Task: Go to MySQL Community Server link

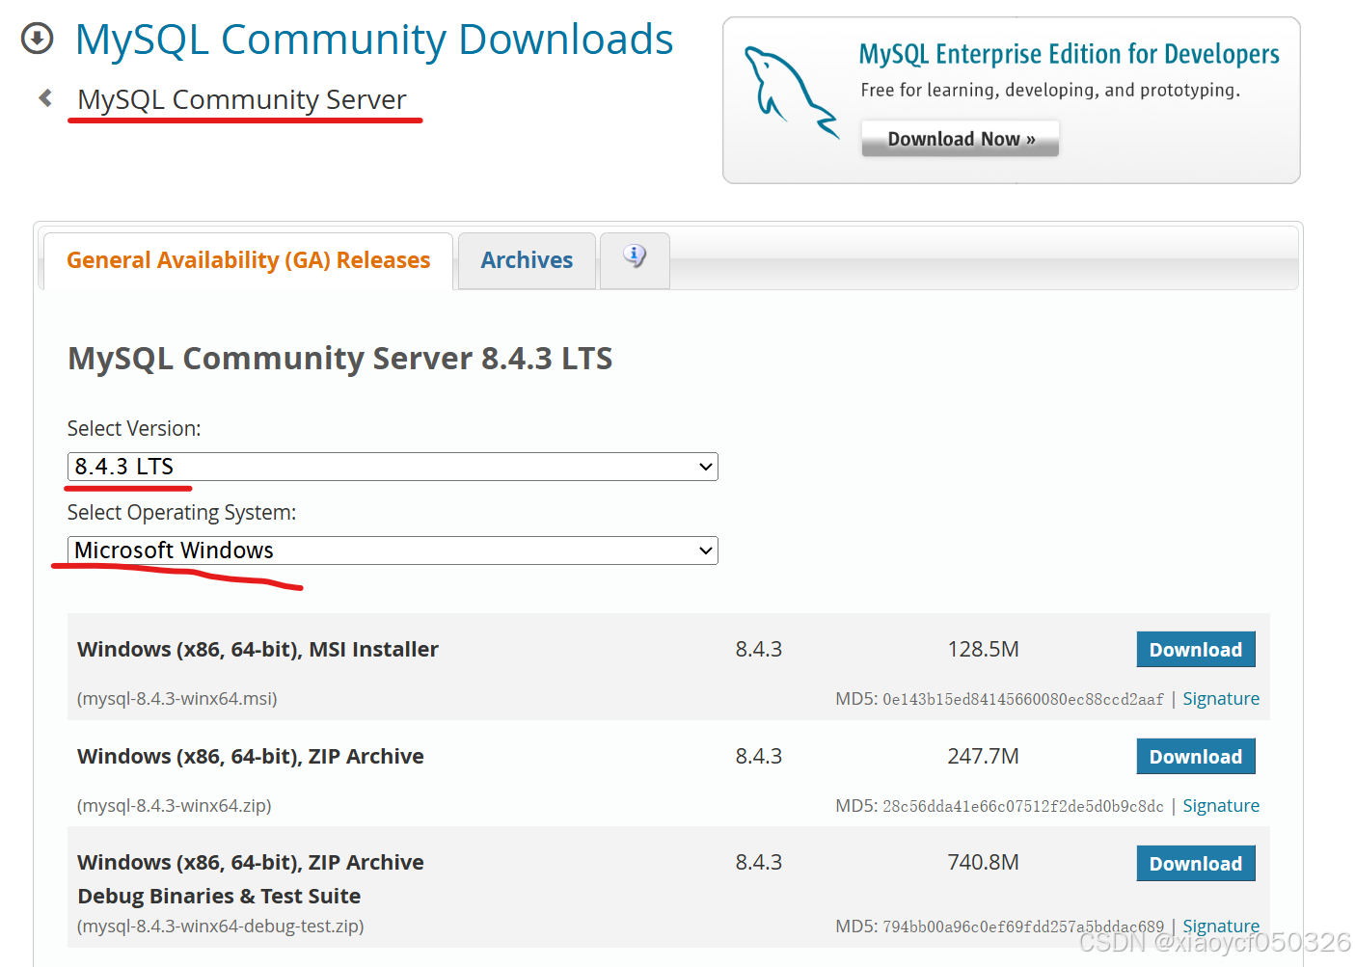Action: click(x=242, y=99)
